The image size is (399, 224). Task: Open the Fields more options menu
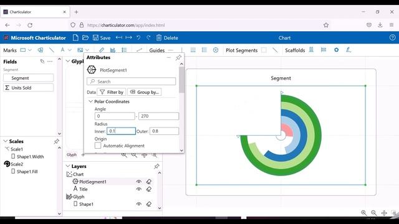point(50,62)
